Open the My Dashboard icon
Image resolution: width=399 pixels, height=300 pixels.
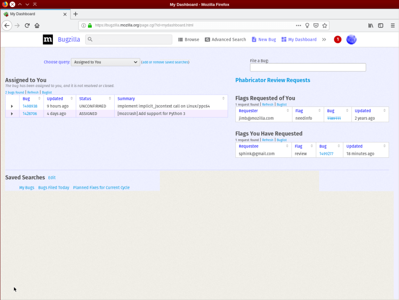282,39
